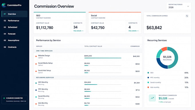Click the Social Ads Setup orange bullet

pos(36,71)
